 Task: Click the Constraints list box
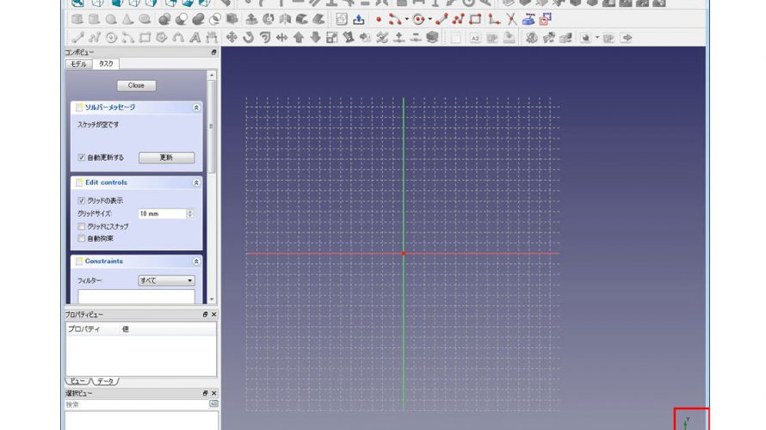click(136, 296)
